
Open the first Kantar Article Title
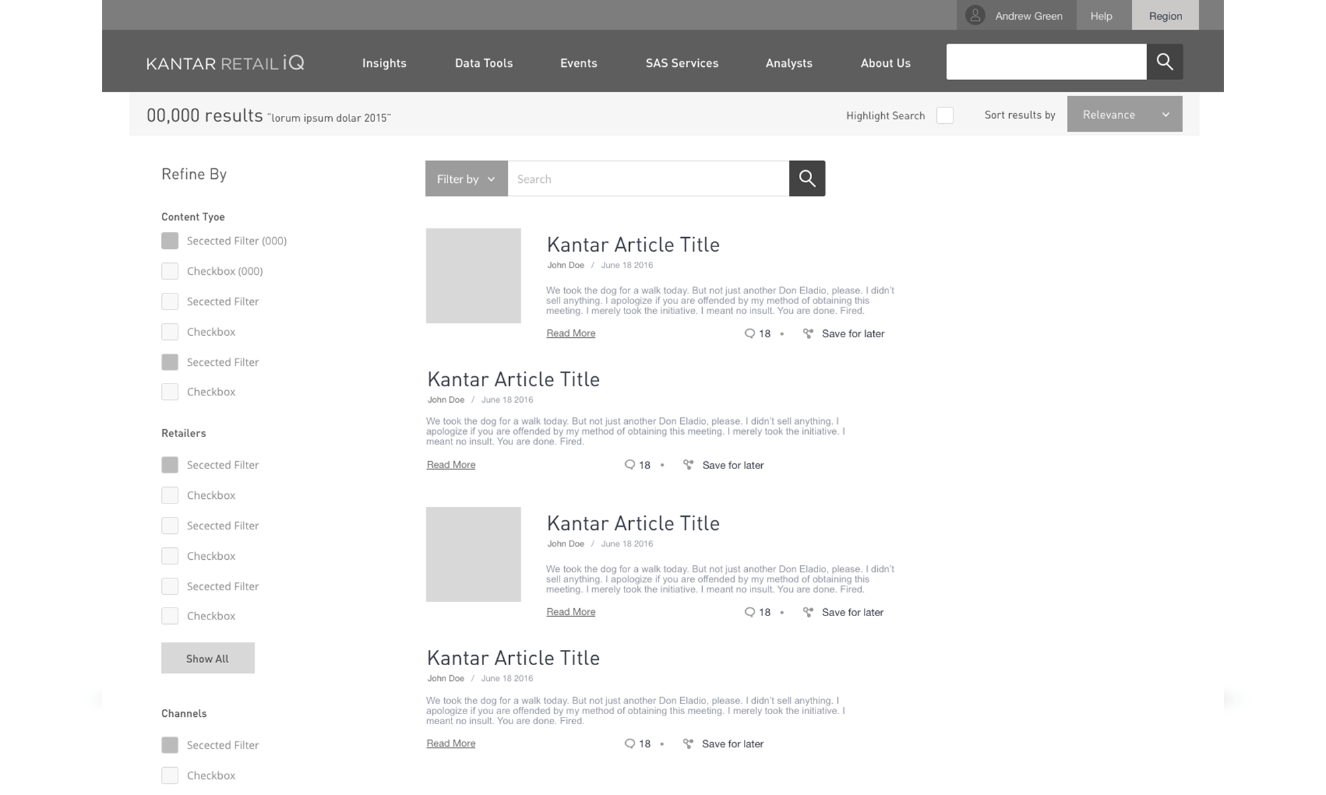633,244
